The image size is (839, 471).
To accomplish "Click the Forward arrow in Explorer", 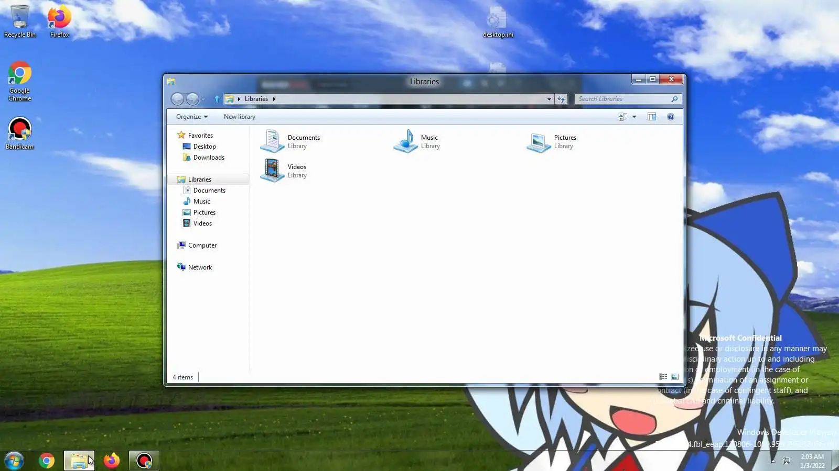I will 192,99.
